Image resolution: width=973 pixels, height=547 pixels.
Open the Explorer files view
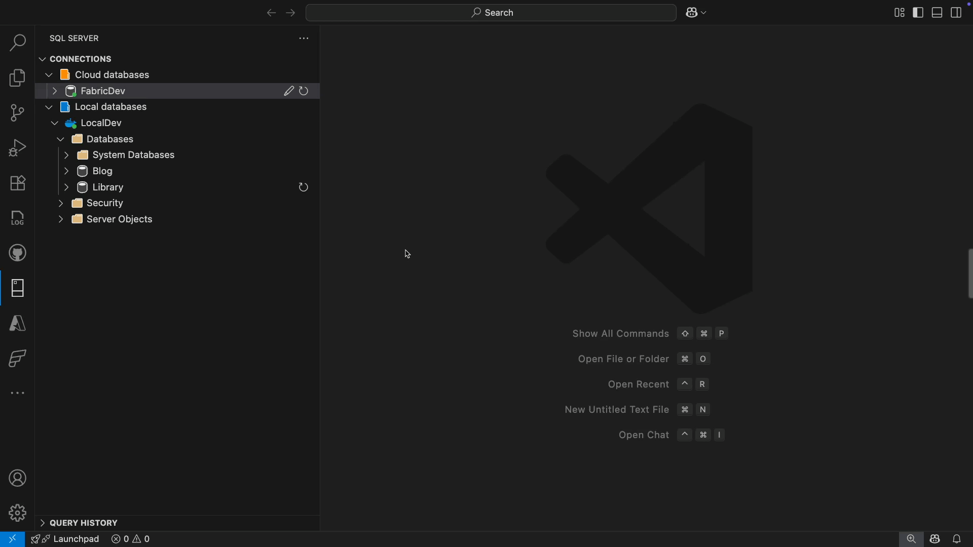[x=18, y=78]
